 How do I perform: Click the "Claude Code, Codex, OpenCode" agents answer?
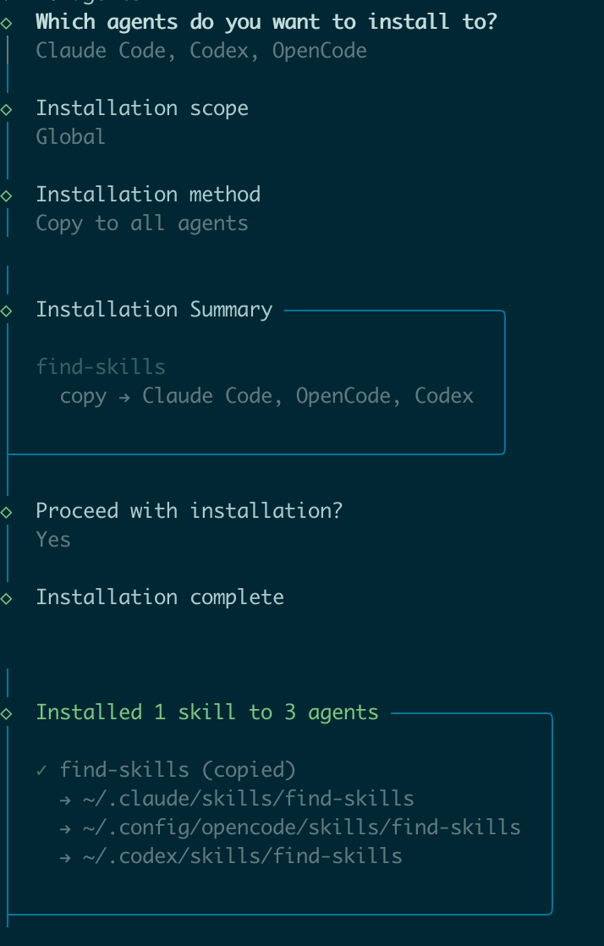click(200, 51)
